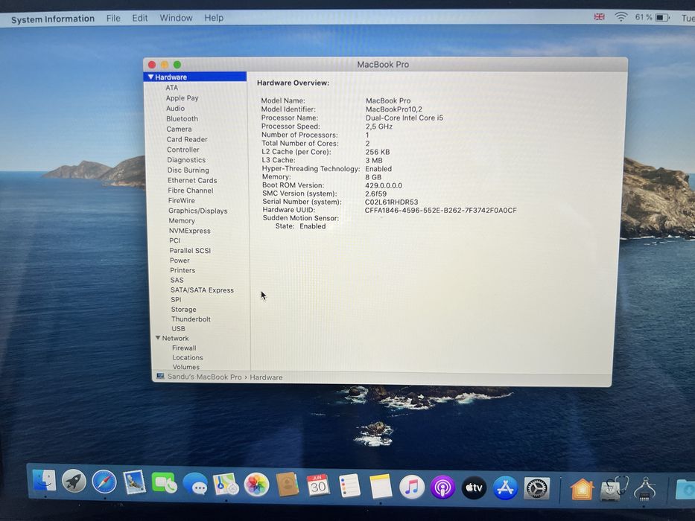Collapse the Network disclosure triangle
This screenshot has height=521, width=695.
pyautogui.click(x=158, y=338)
